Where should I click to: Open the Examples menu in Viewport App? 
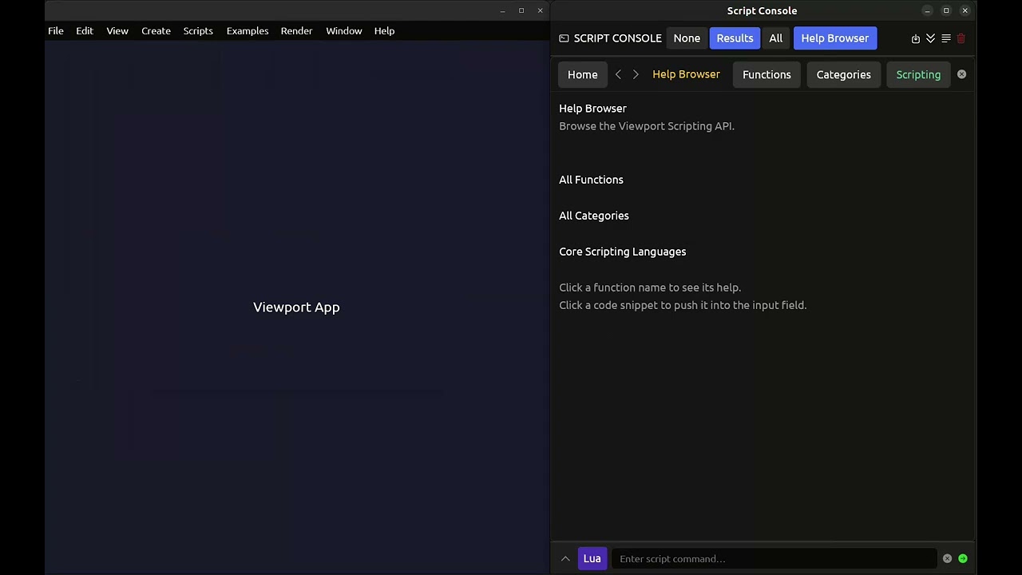point(248,30)
